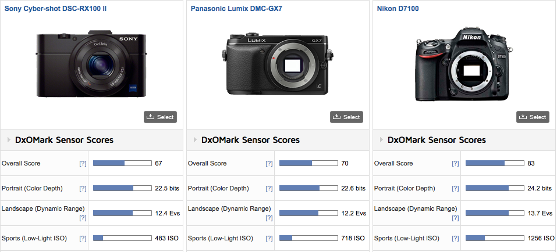Click help icon for Sony Sports Low-Light ISO
The image size is (557, 252).
(x=83, y=239)
